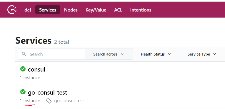Viewport: 225px width, 109px height.
Task: Open the Intentions tab
Action: coord(141,10)
